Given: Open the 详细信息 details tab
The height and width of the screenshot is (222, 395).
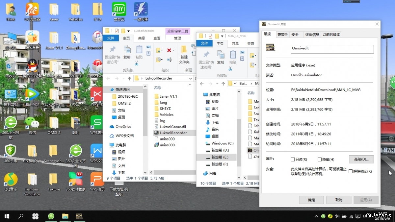Looking at the screenshot, I should pyautogui.click(x=312, y=35).
